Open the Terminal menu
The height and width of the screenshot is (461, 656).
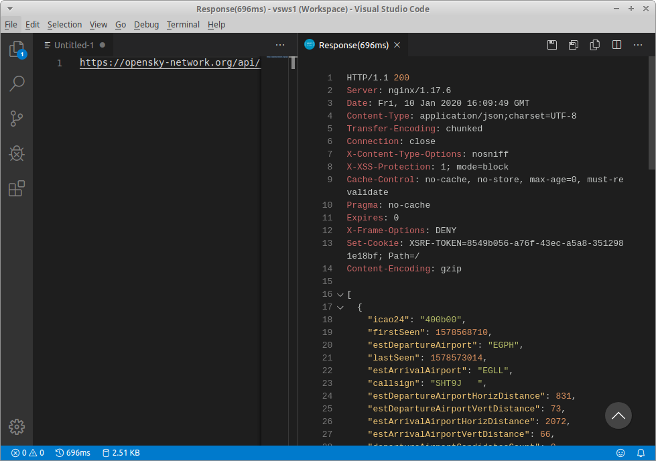[x=182, y=24]
